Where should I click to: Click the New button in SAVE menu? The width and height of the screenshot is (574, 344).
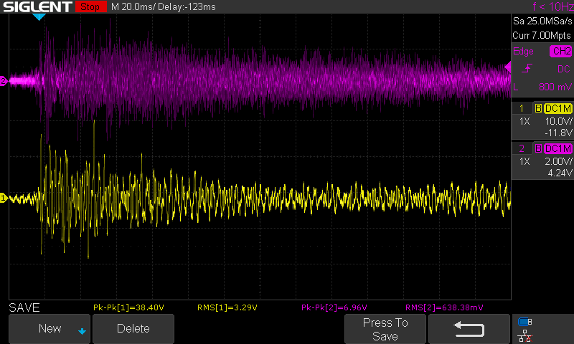pyautogui.click(x=50, y=329)
